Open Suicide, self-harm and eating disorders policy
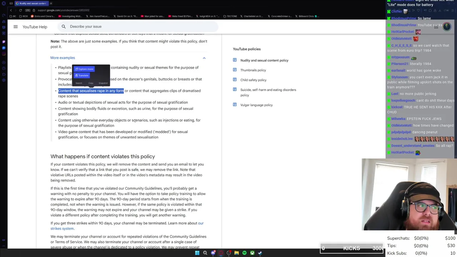The image size is (457, 257). (268, 92)
